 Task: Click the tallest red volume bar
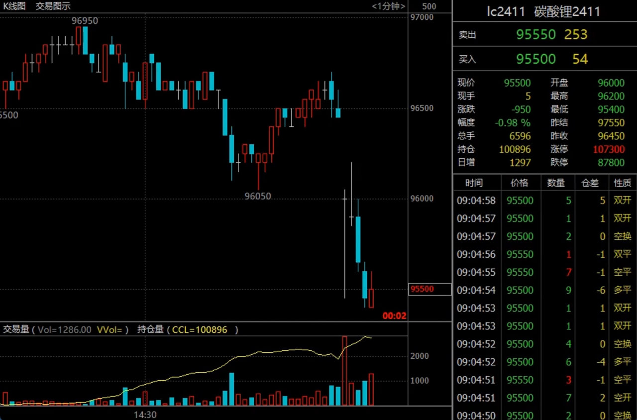coord(344,371)
